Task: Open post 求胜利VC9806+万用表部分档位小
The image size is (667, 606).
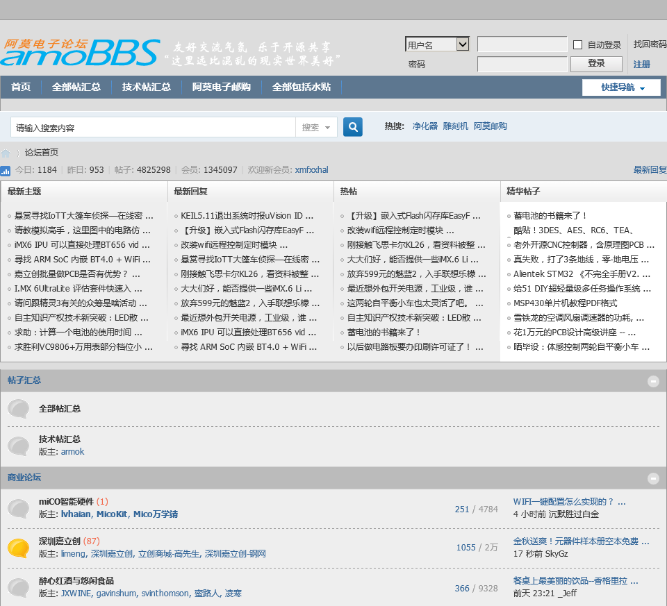Action: point(83,347)
